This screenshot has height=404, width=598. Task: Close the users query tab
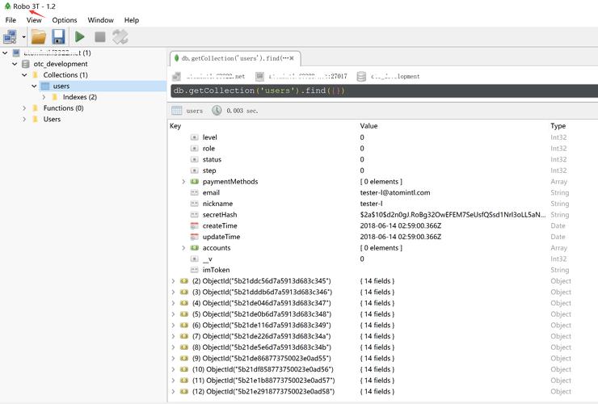tap(292, 58)
